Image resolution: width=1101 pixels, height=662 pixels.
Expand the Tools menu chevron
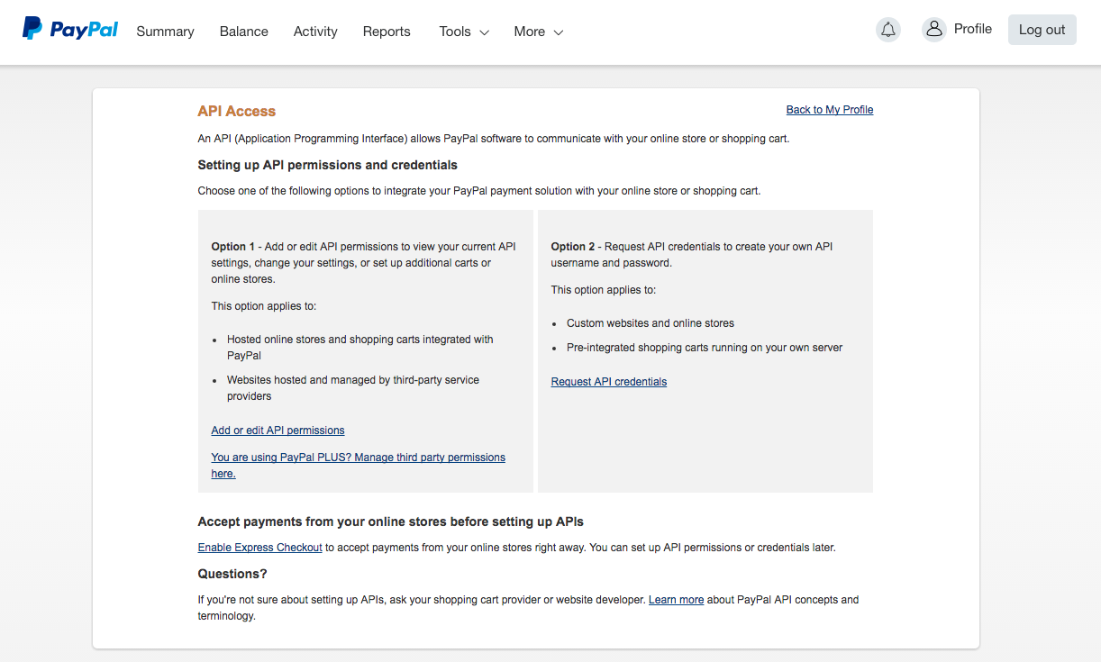pos(484,32)
